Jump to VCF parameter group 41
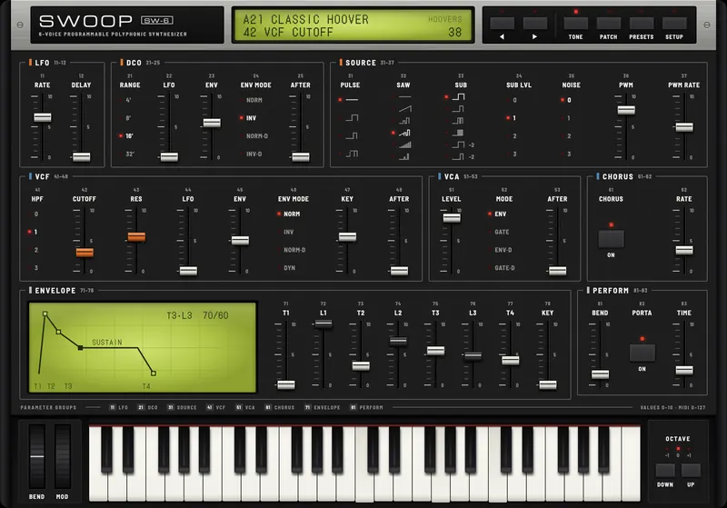727x508 pixels. point(215,407)
